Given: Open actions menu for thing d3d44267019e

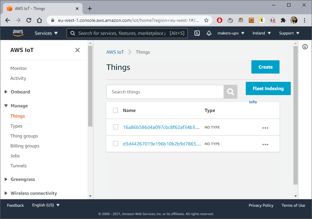Looking at the screenshot, I should point(265,144).
